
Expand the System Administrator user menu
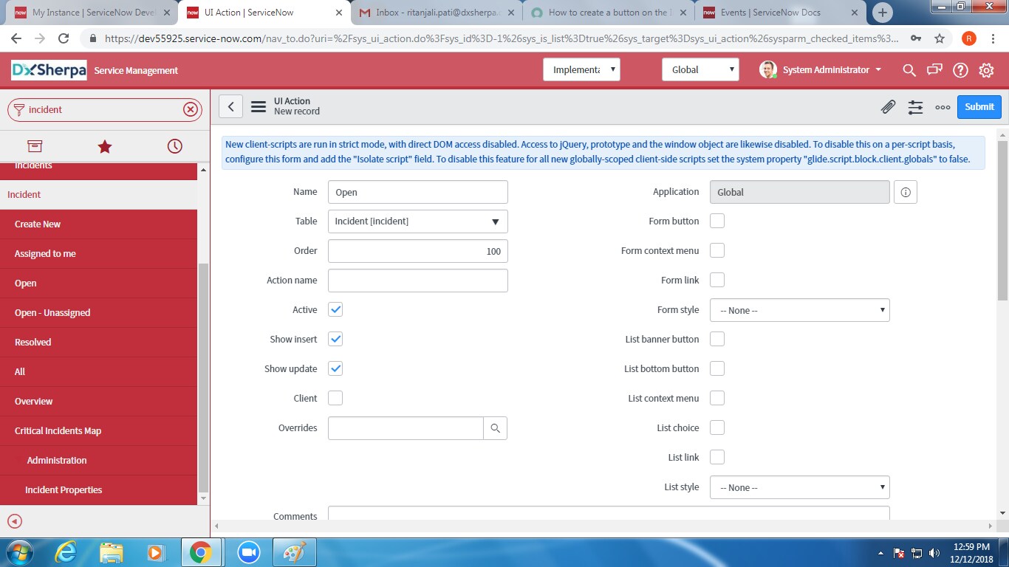(821, 69)
